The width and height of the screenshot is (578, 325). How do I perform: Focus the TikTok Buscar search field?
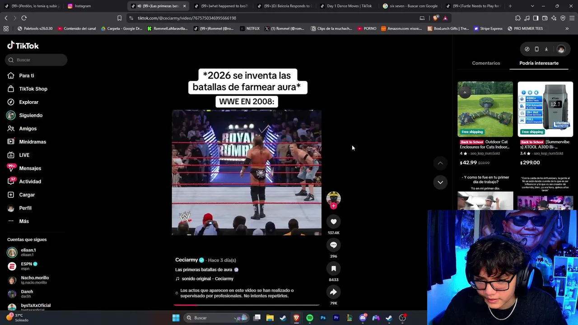point(37,60)
